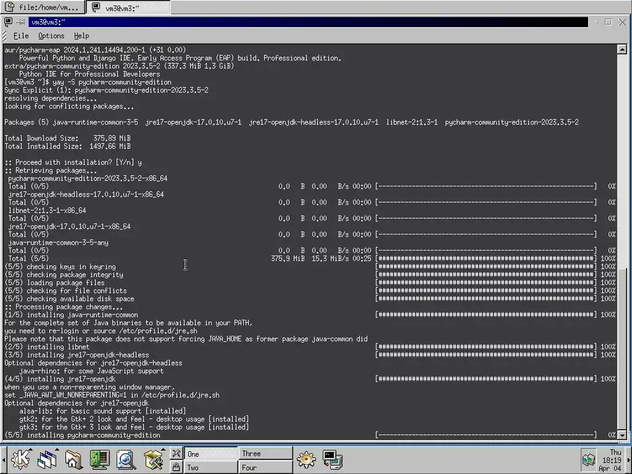The image size is (632, 474).
Task: Launch the terminal computer icon in panel
Action: (x=333, y=460)
